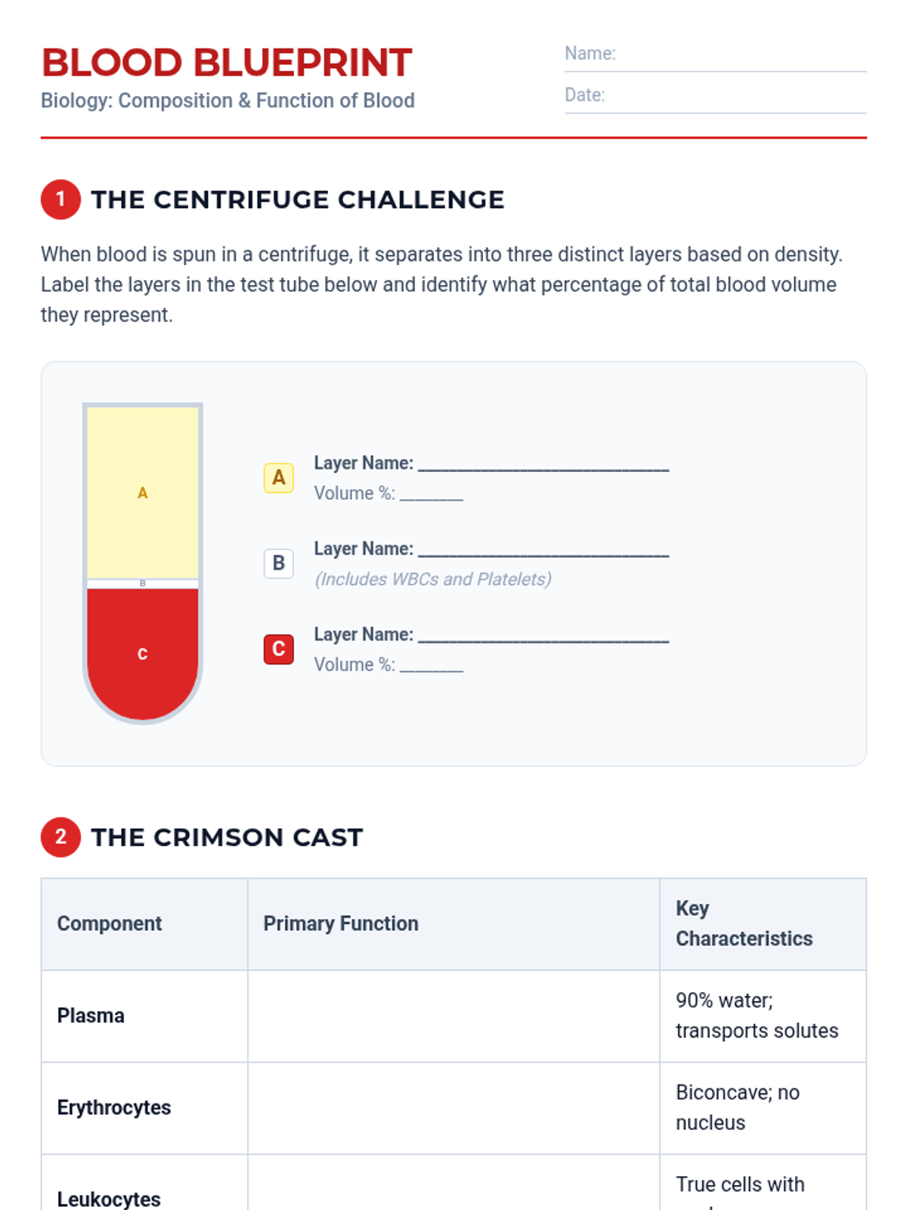The image size is (907, 1210).
Task: Click the Layer Name blank for layer A
Action: click(x=543, y=464)
